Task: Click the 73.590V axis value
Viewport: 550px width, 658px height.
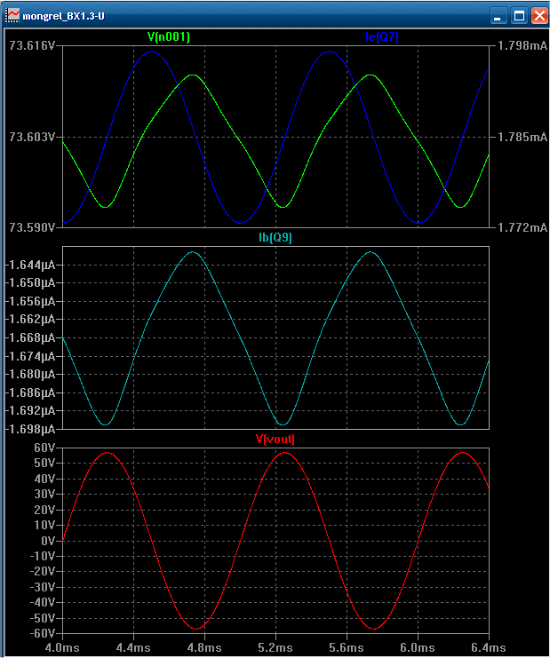Action: (x=32, y=227)
